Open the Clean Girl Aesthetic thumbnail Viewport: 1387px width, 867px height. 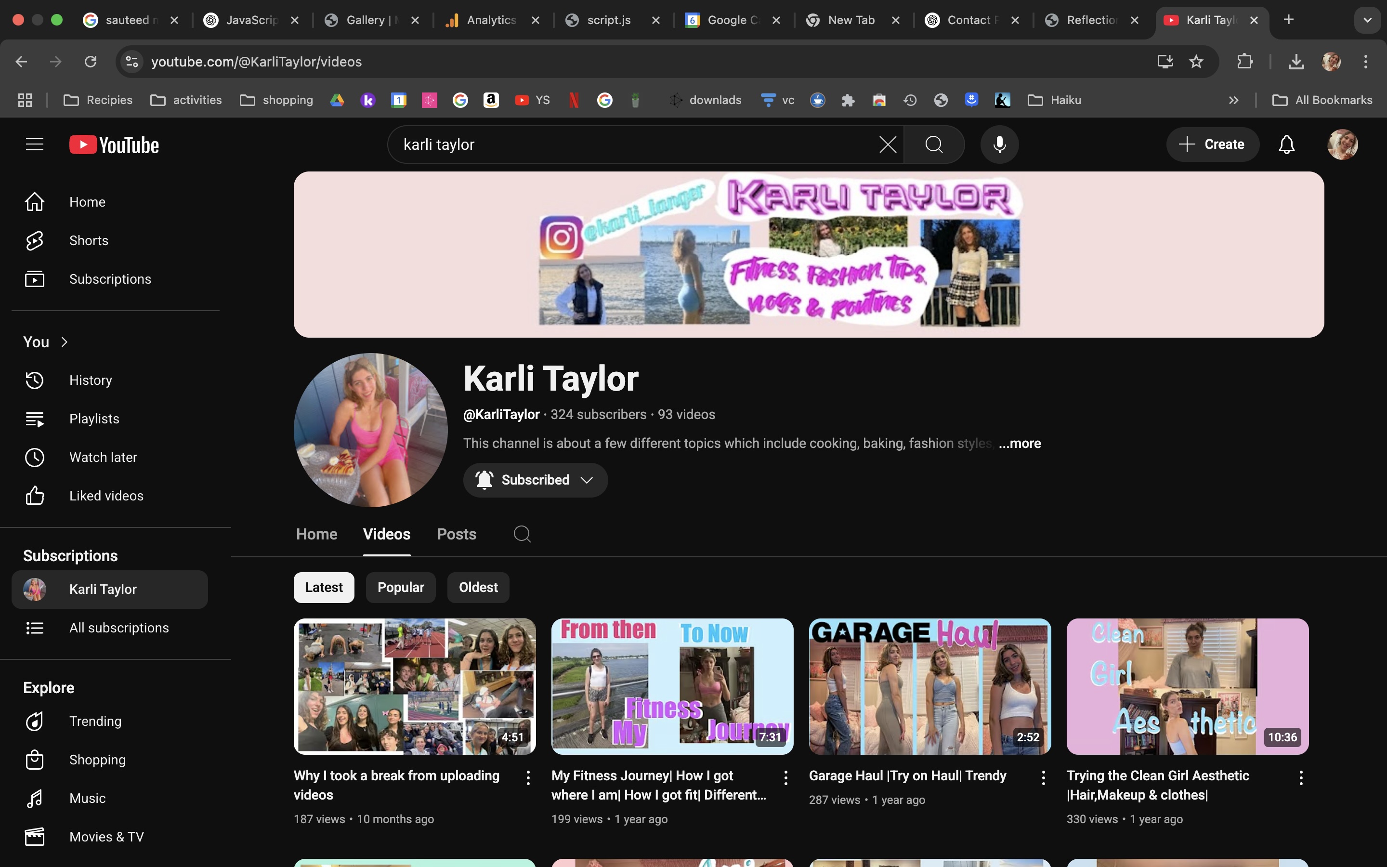1188,686
